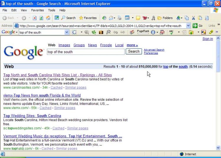
Task: Open the Sign in link
Action: tap(208, 39)
